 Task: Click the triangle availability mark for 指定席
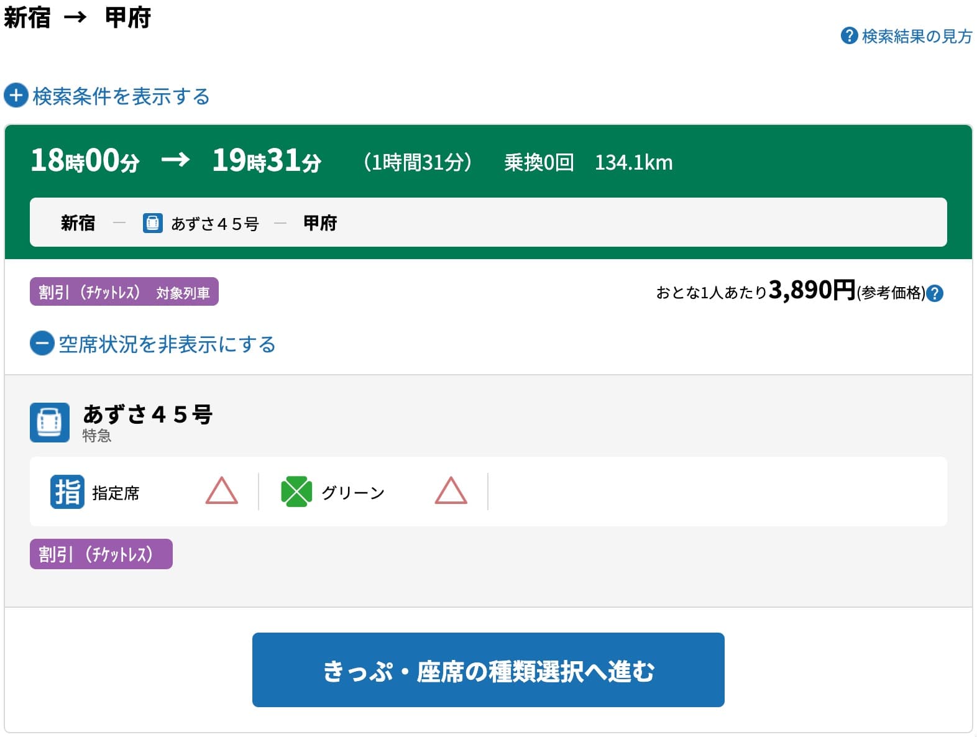(222, 491)
